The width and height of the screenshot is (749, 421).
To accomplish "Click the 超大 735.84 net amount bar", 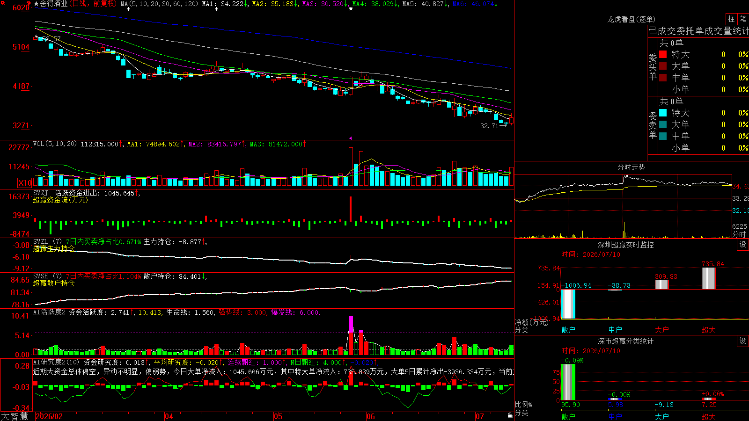I will click(709, 278).
